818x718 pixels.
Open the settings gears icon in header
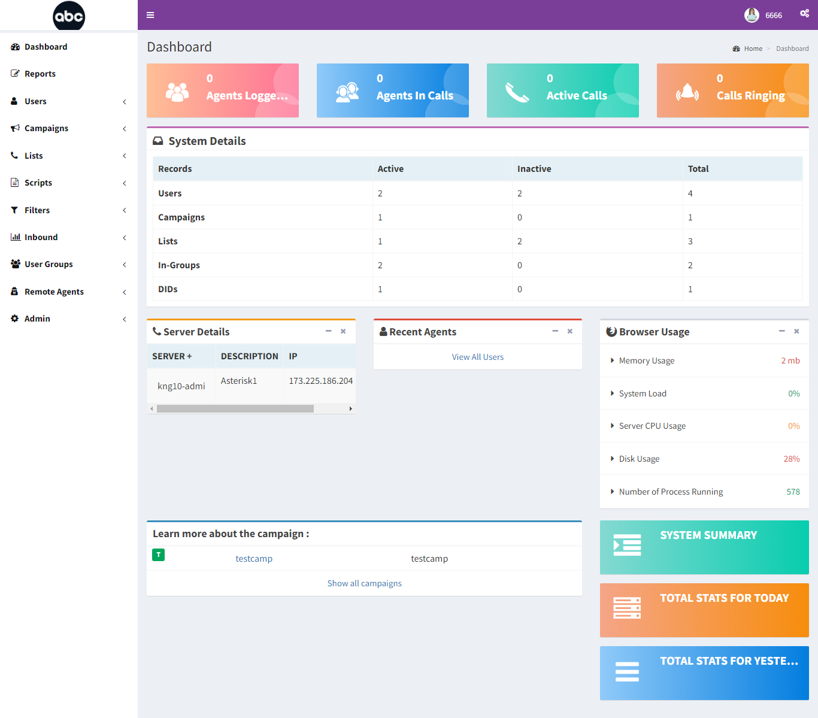[x=804, y=14]
